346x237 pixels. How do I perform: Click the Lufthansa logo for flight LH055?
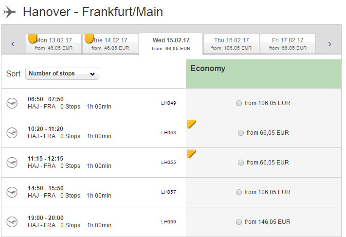pyautogui.click(x=12, y=163)
